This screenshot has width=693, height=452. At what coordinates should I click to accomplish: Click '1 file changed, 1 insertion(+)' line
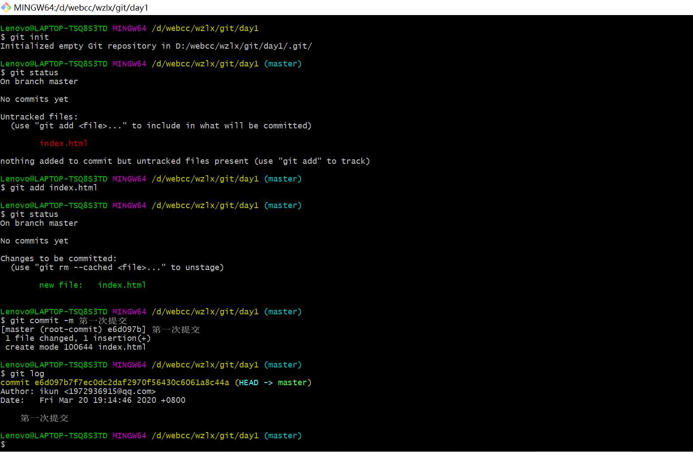point(78,338)
